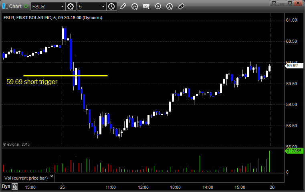Image resolution: width=305 pixels, height=192 pixels.
Task: Click the 61.00 price axis label
Action: (x=291, y=20)
